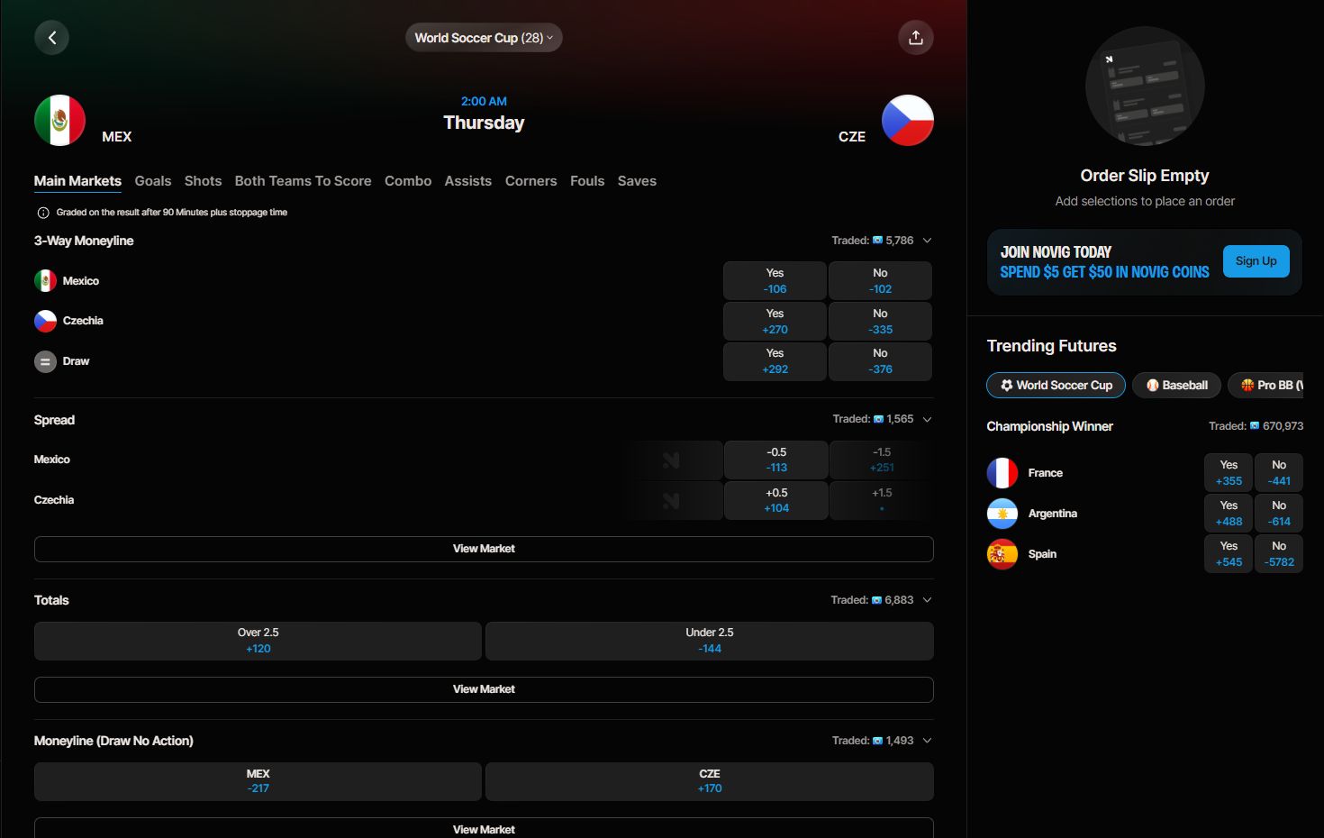Click the Draw equals icon
The image size is (1324, 838).
45,361
